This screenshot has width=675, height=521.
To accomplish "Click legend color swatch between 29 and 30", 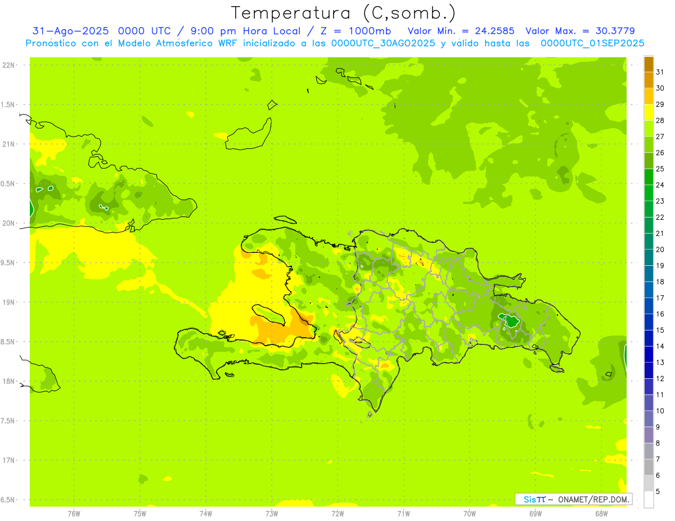I will [x=649, y=96].
